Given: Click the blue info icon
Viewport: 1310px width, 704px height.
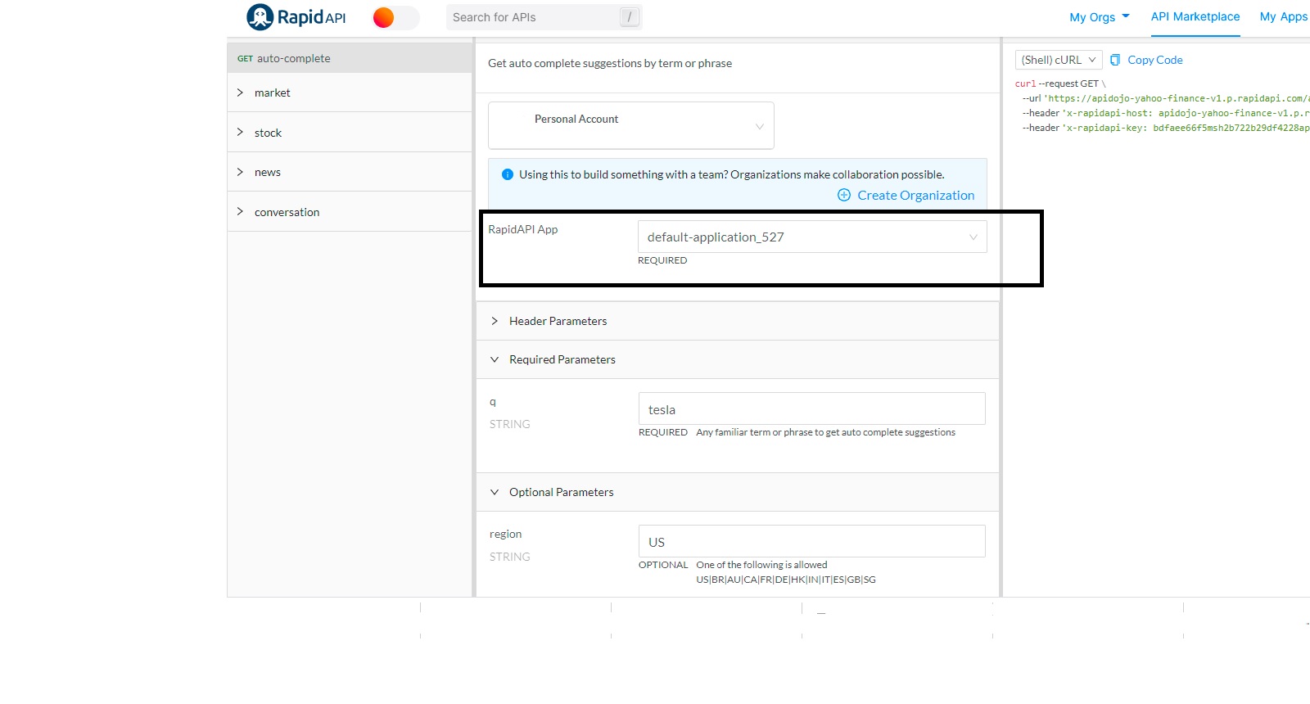Looking at the screenshot, I should point(508,174).
